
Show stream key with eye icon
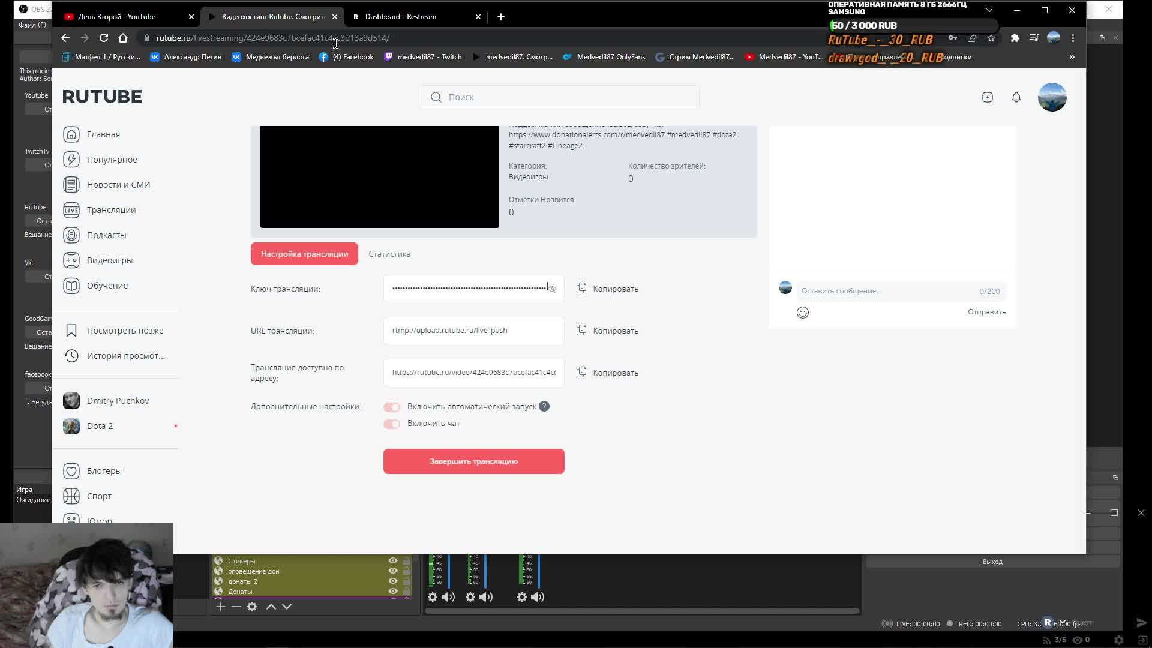pyautogui.click(x=553, y=289)
